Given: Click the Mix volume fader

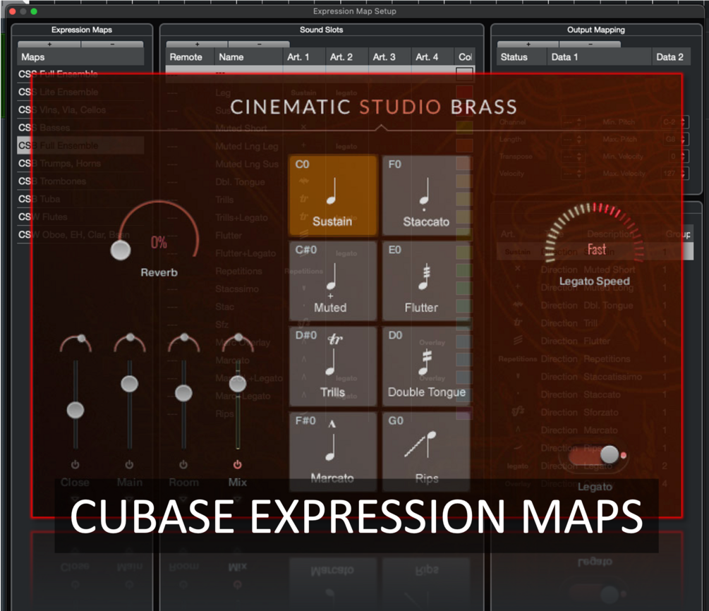Looking at the screenshot, I should click(238, 384).
